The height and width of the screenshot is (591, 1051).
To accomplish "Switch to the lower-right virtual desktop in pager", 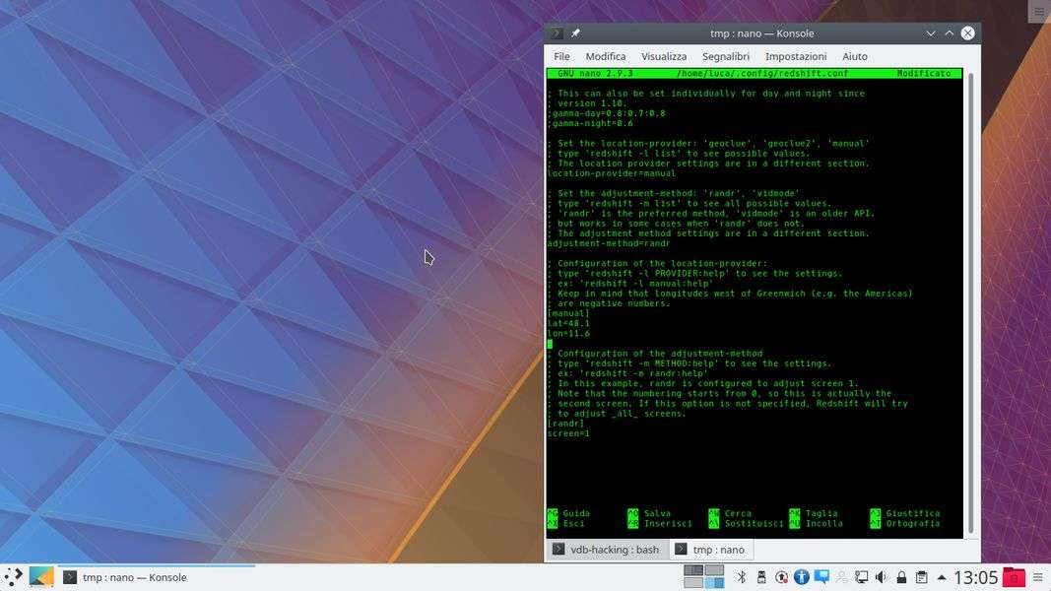I will (x=714, y=583).
